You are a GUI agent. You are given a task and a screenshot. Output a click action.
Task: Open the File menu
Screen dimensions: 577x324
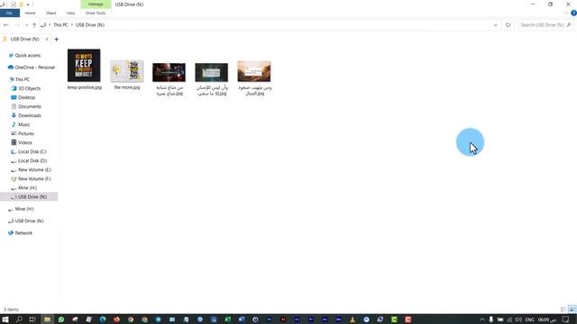(10, 13)
